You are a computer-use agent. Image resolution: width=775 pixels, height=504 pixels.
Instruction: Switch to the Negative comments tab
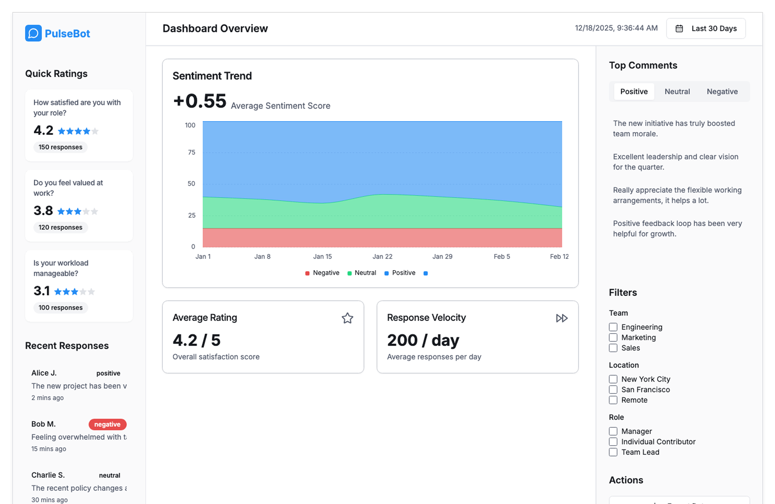pyautogui.click(x=722, y=92)
